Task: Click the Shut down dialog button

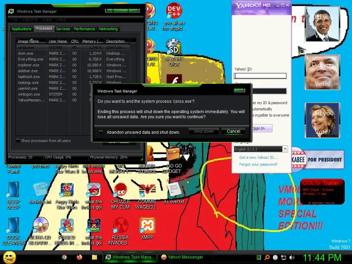Action: [203, 131]
